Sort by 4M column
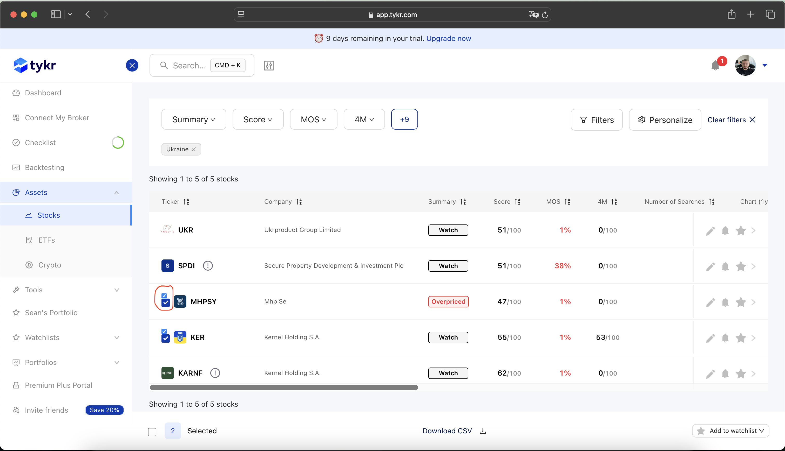This screenshot has height=451, width=785. (614, 202)
